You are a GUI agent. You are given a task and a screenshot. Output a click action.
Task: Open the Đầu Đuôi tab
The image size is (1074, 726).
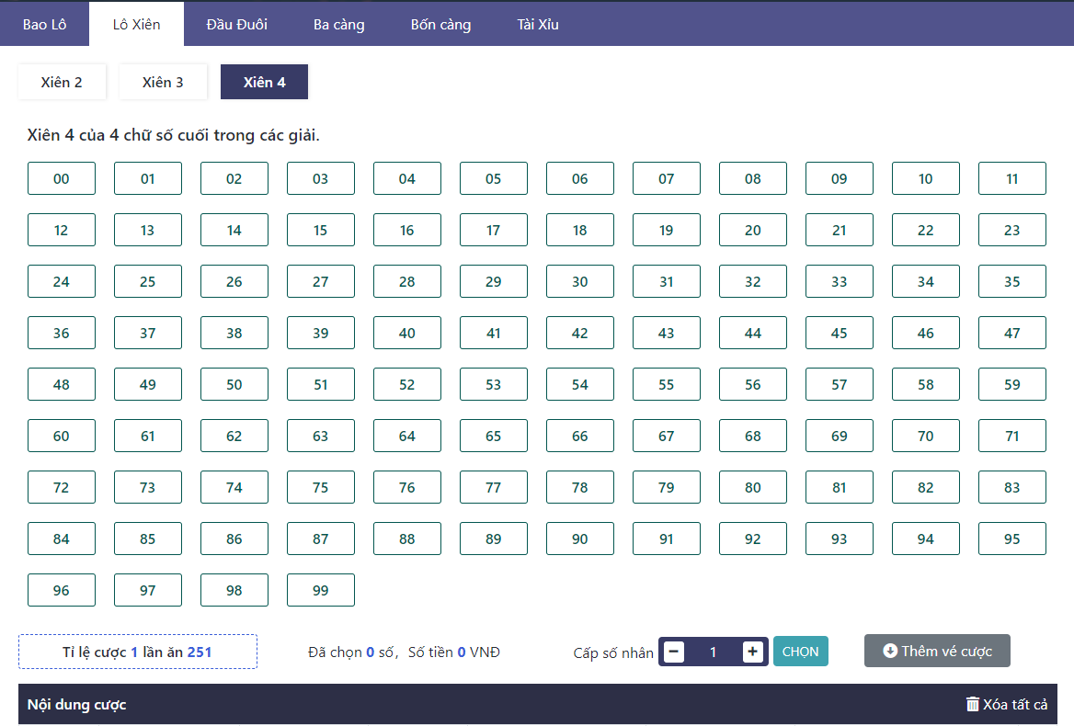236,24
